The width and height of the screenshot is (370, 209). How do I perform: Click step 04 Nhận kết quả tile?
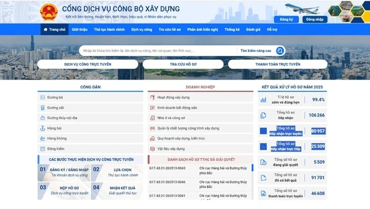click(x=117, y=191)
